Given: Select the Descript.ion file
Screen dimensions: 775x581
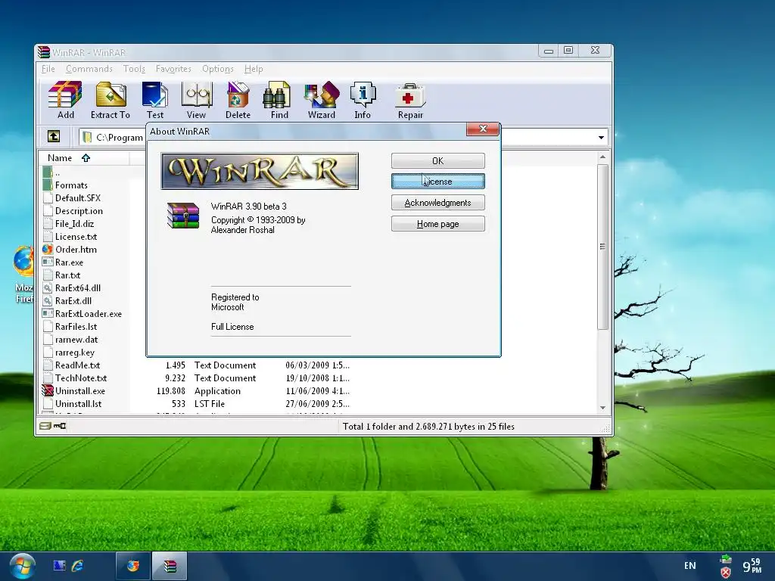Looking at the screenshot, I should tap(79, 211).
